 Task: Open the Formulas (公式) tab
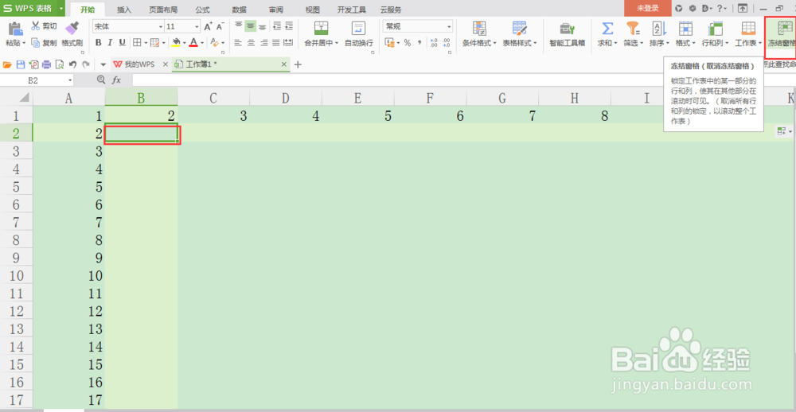[202, 9]
